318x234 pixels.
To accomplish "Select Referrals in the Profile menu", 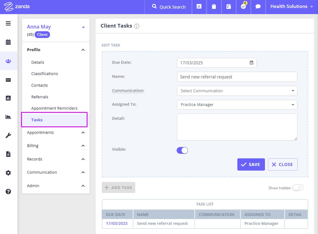I will tap(39, 97).
